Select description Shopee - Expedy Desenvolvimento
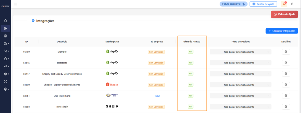Viewport: 301px width, 113px height. click(62, 85)
